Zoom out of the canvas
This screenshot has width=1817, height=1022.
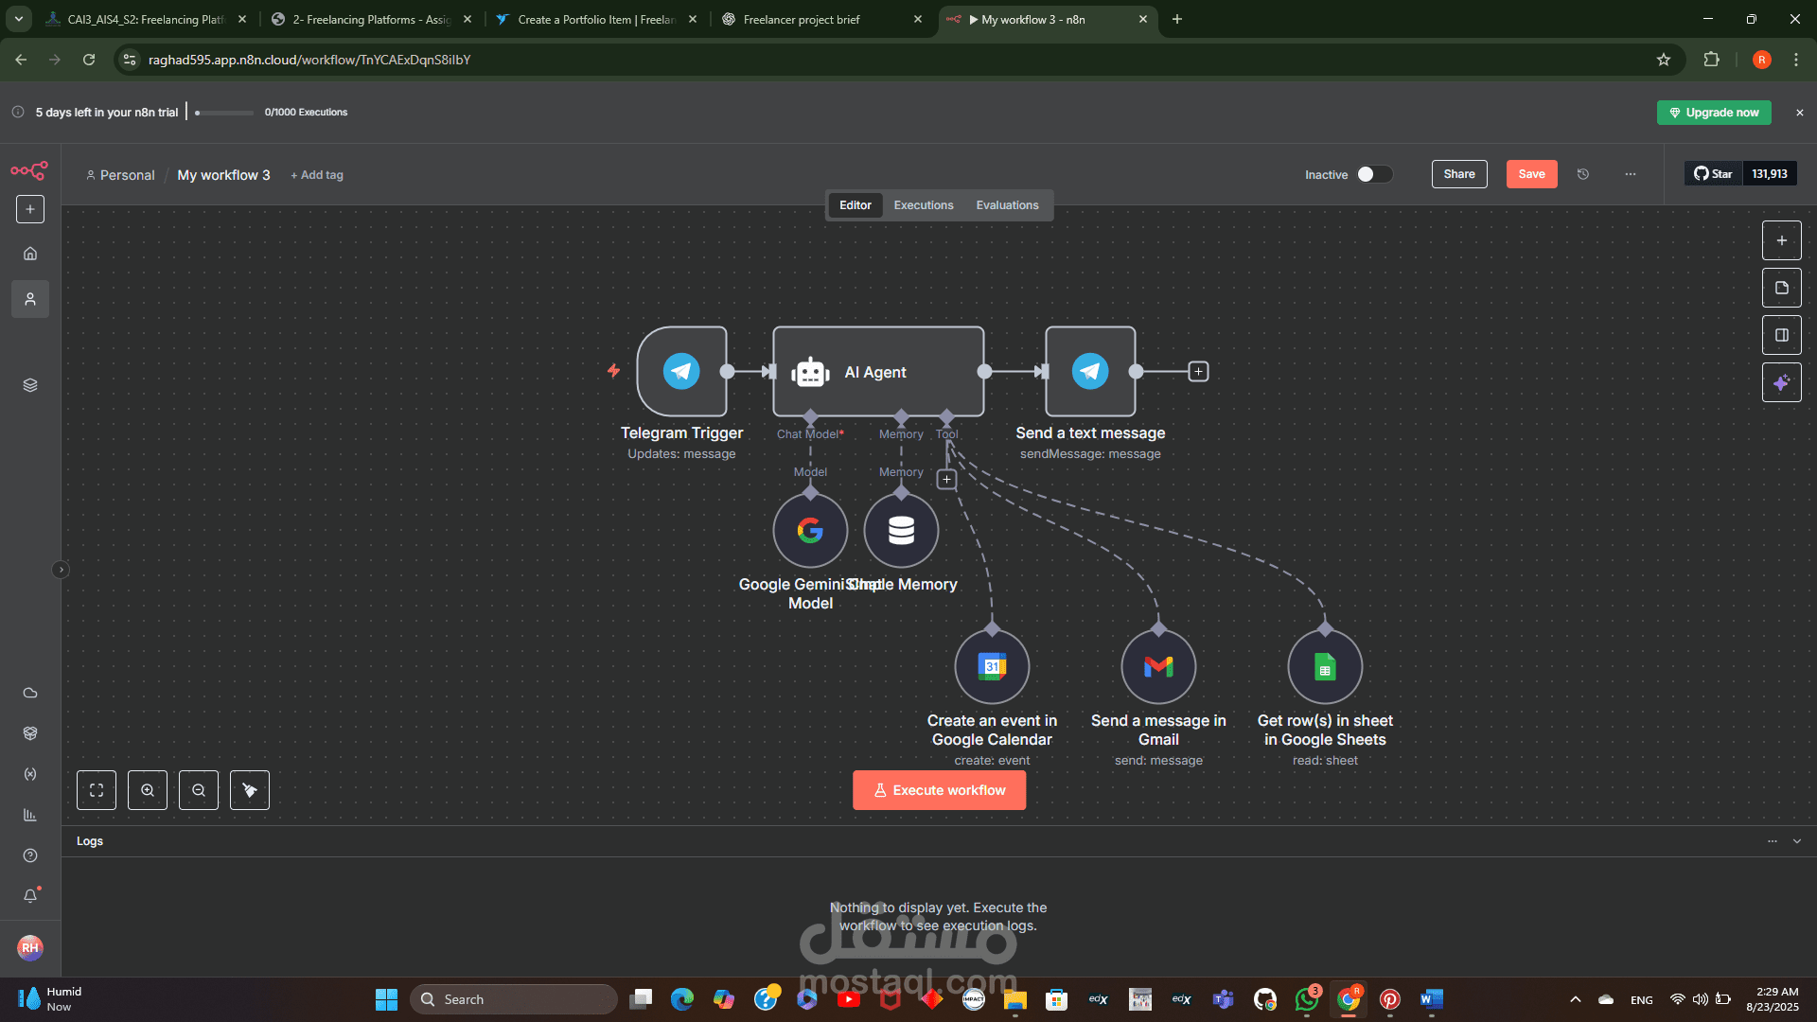(x=199, y=790)
